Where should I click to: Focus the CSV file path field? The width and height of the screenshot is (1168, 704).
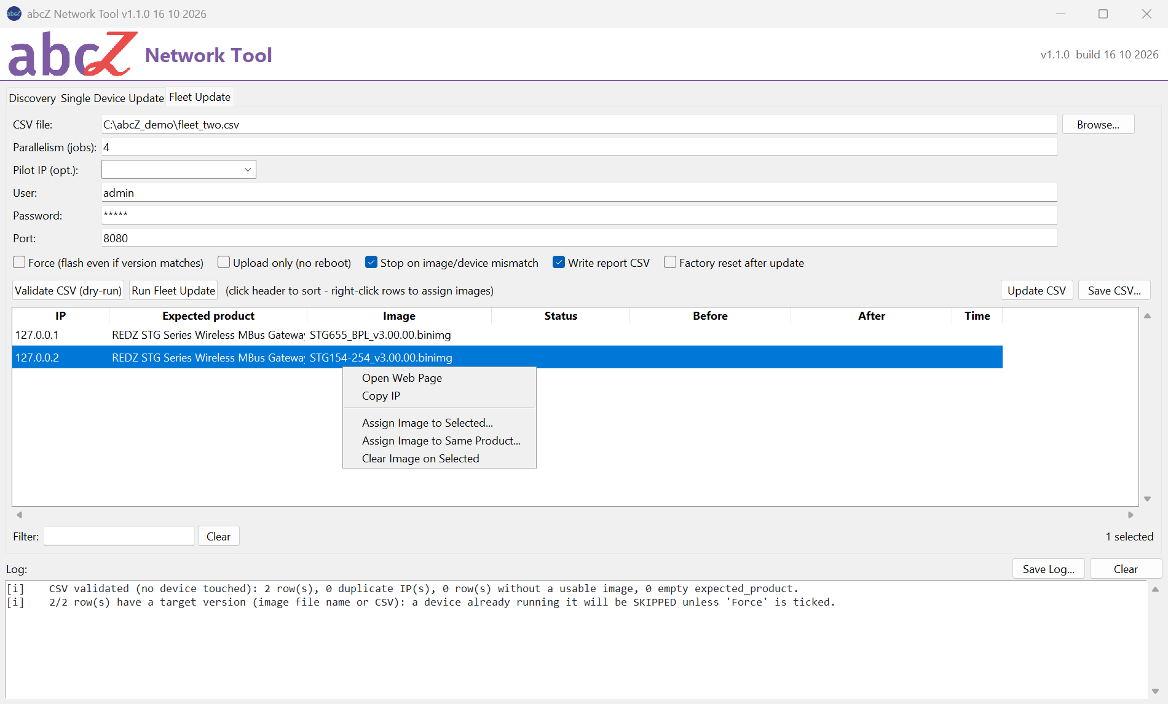point(579,124)
